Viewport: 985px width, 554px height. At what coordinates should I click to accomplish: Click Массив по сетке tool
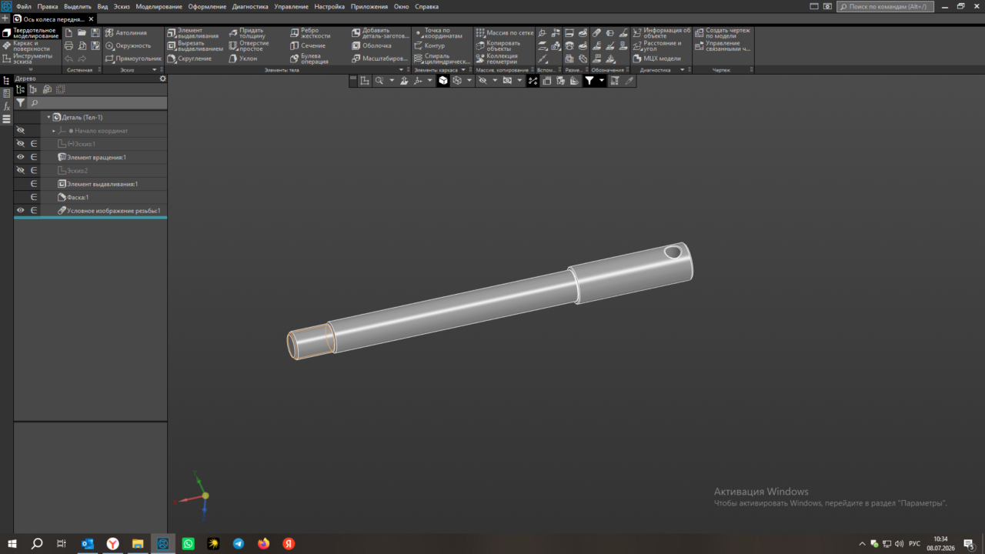point(505,33)
